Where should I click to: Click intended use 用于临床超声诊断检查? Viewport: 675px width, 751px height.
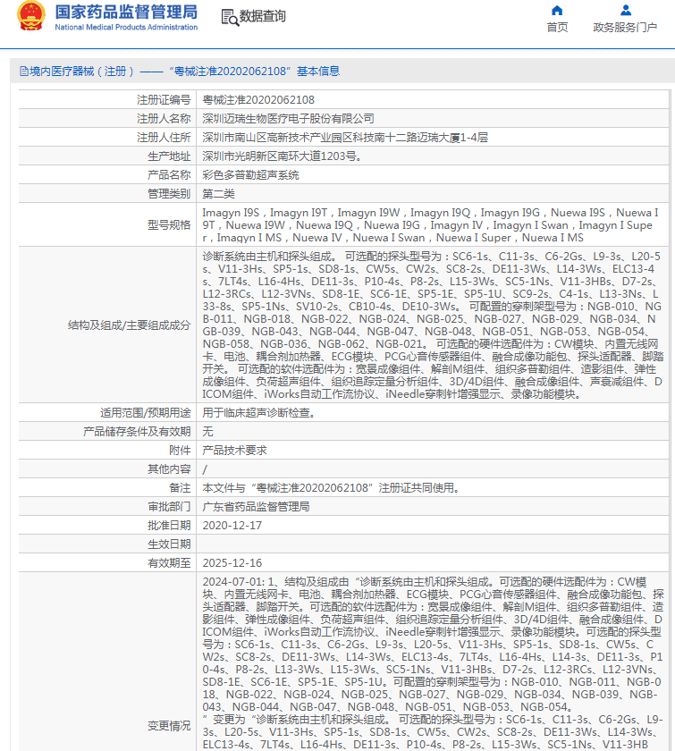[x=258, y=412]
